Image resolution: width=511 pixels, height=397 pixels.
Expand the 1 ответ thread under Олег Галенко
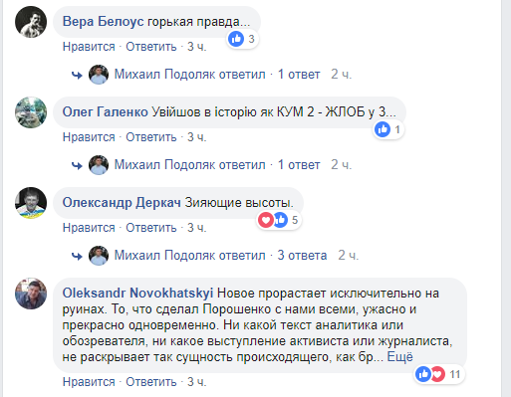[x=299, y=165]
